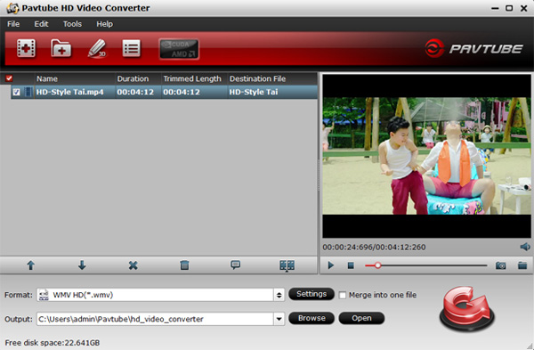This screenshot has height=350, width=534.
Task: Click the Name column header
Action: [x=75, y=78]
